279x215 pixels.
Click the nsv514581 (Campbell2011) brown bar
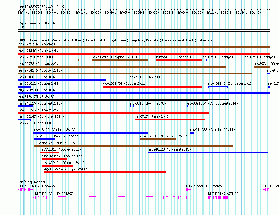pyautogui.click(x=120, y=60)
